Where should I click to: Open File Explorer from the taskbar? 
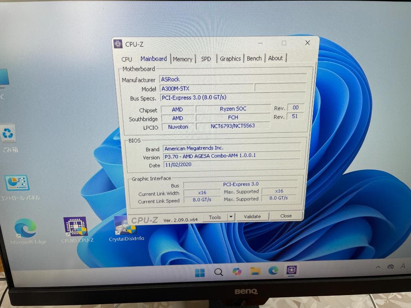255,271
